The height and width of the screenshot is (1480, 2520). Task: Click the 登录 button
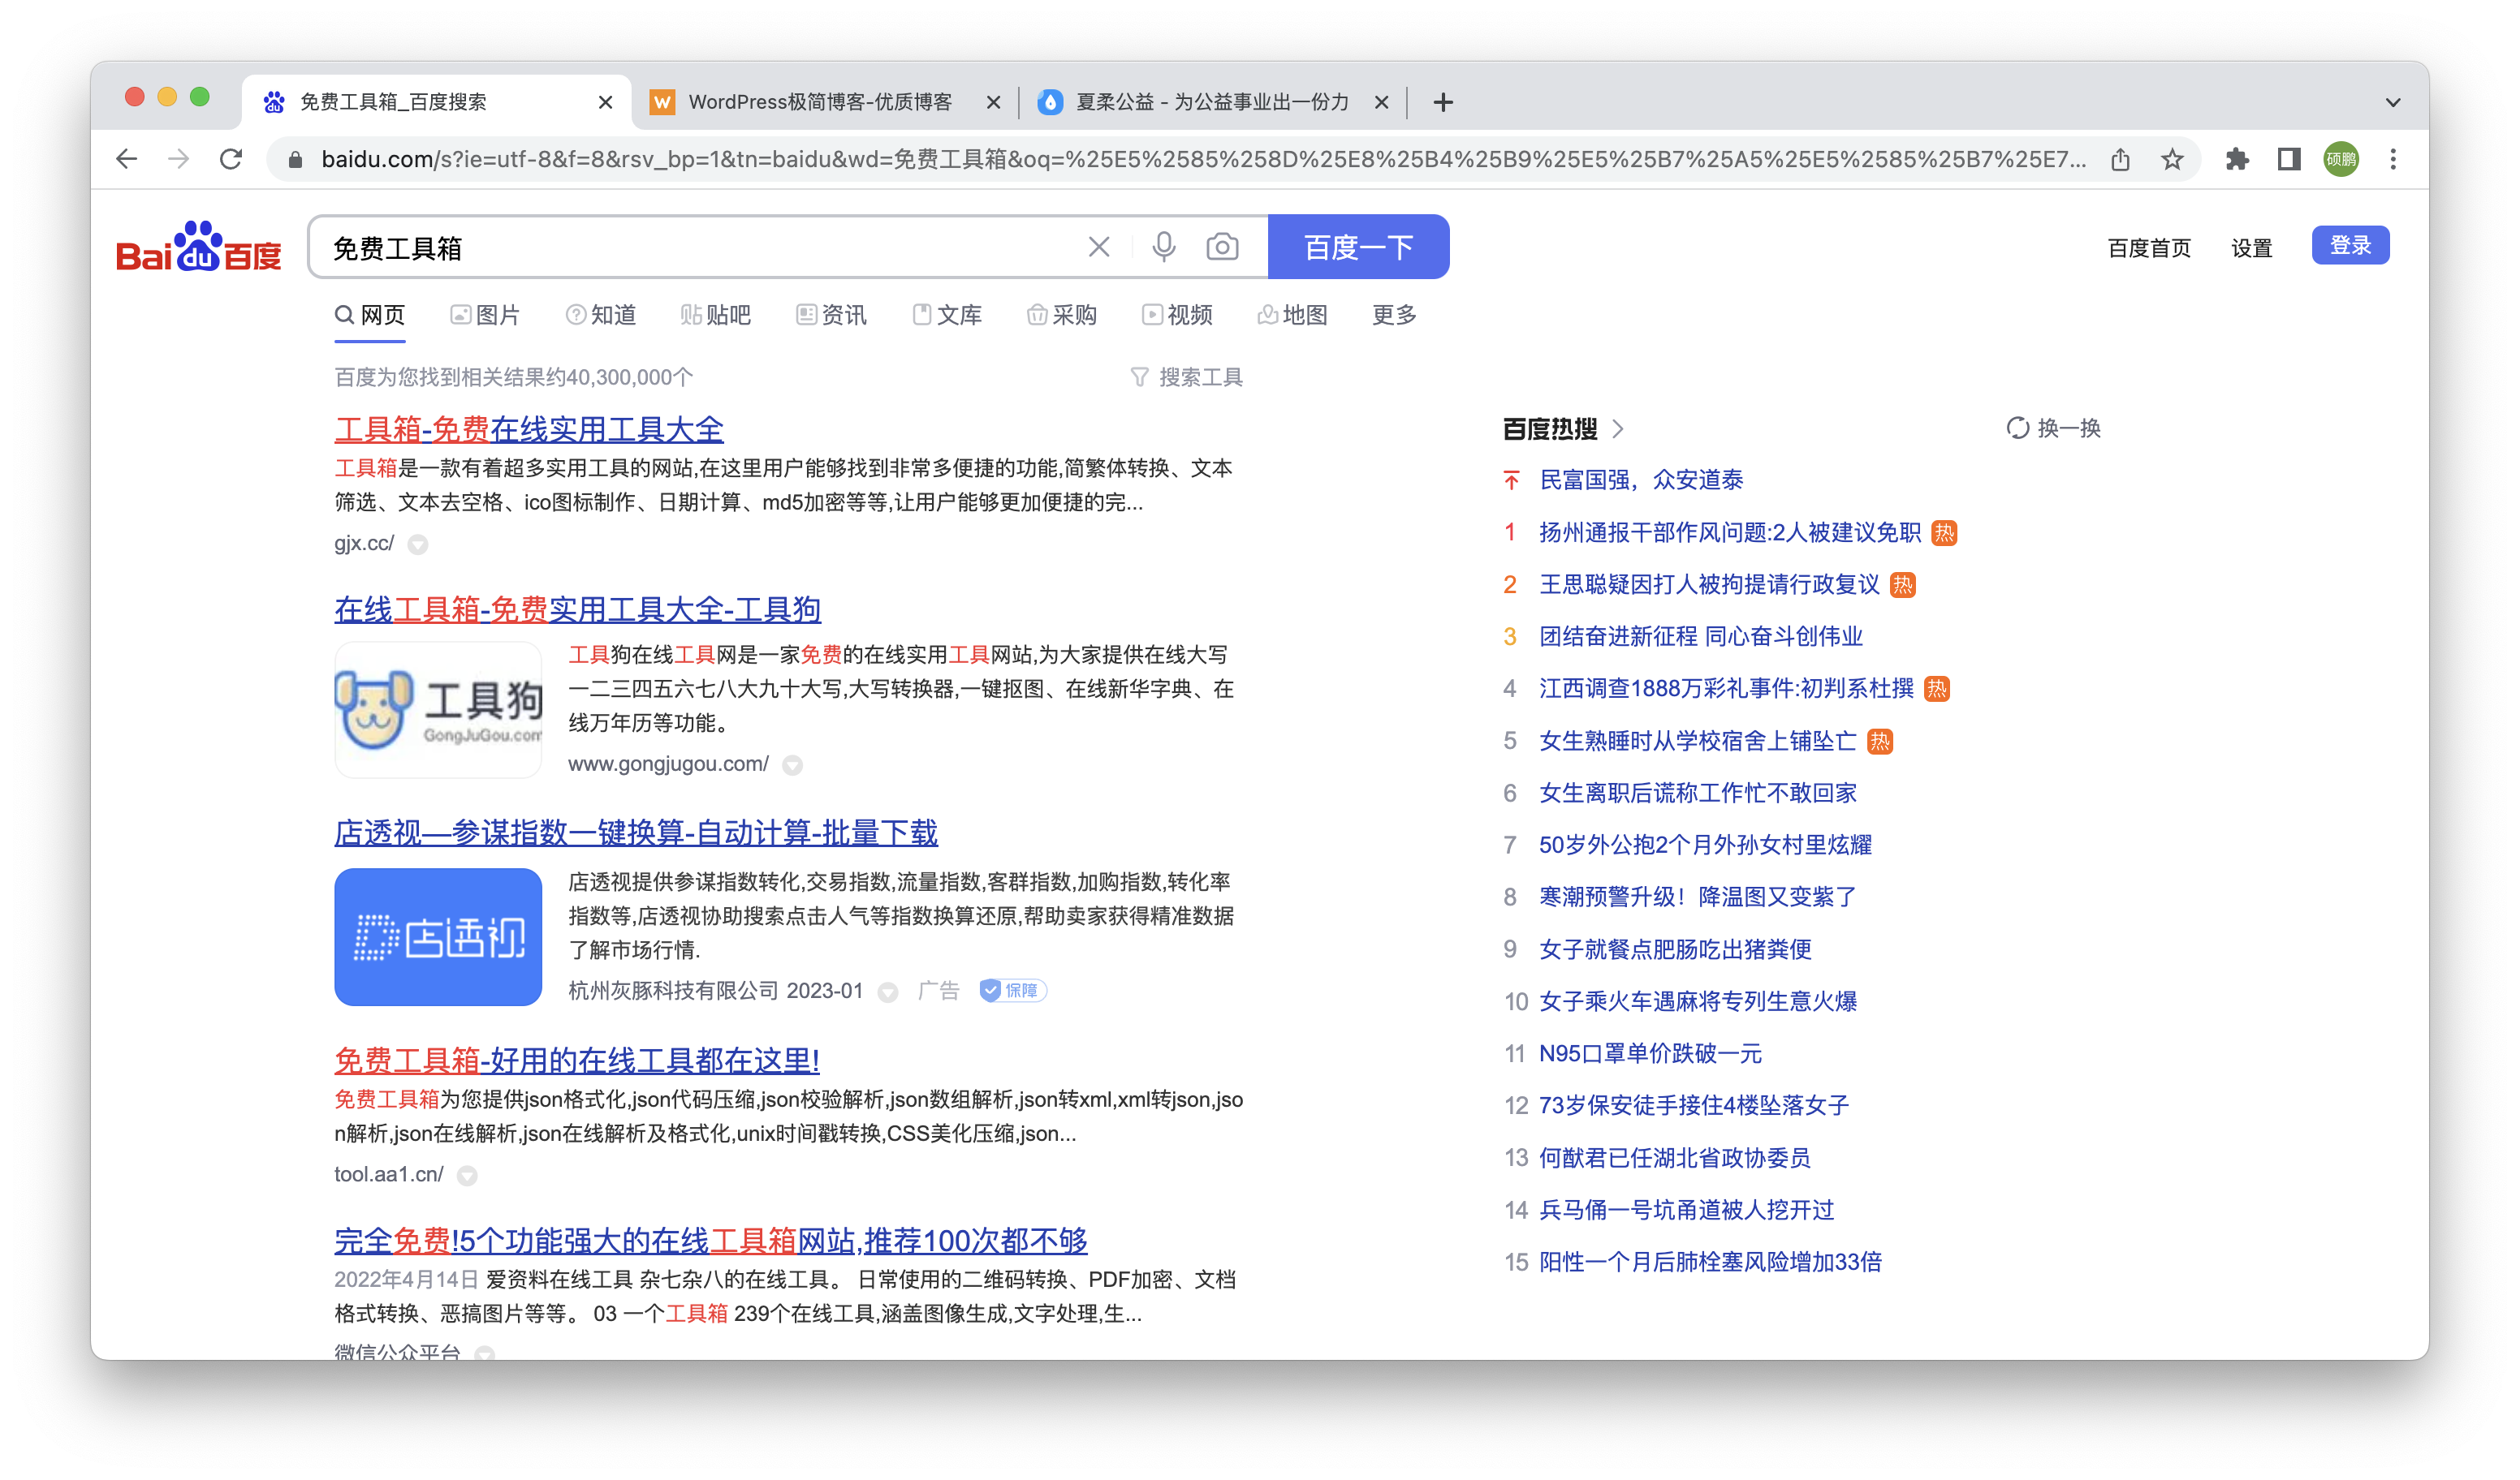click(2350, 246)
